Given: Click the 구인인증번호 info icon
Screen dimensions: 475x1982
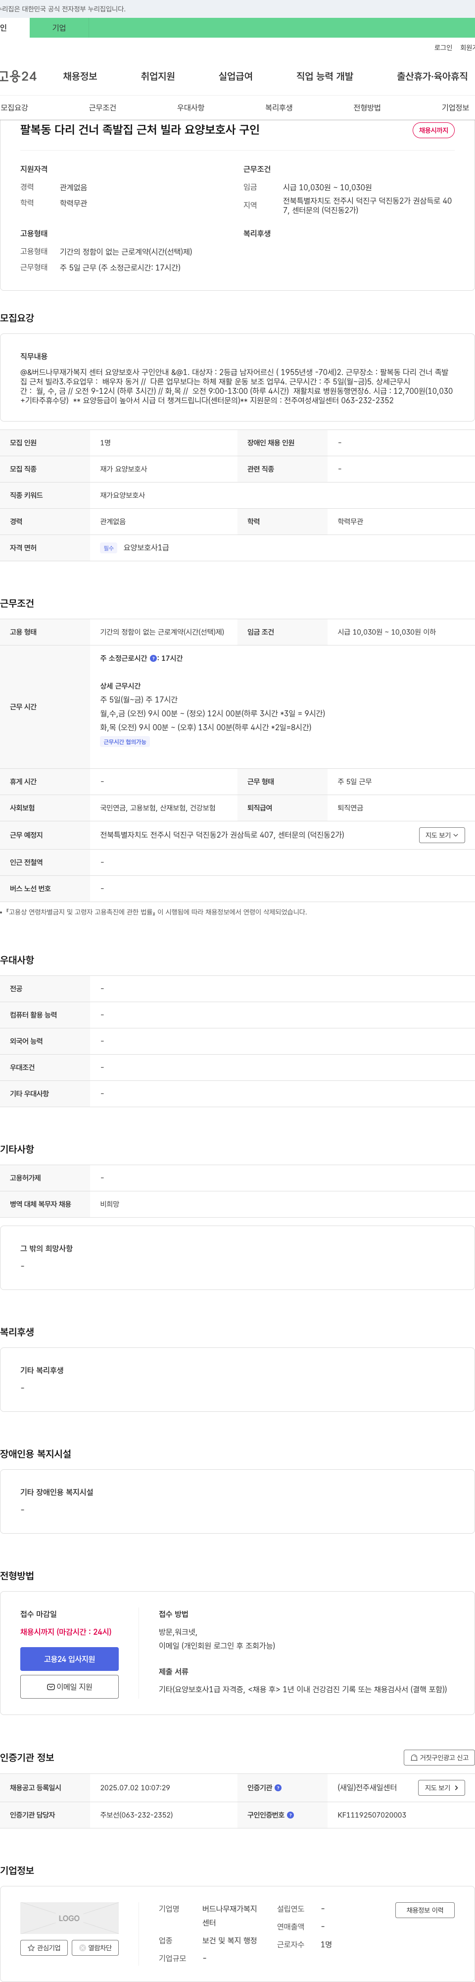Looking at the screenshot, I should [x=290, y=1814].
